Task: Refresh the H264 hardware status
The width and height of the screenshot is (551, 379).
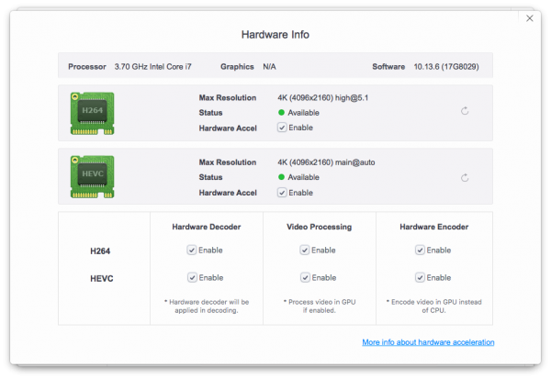Action: click(x=466, y=111)
